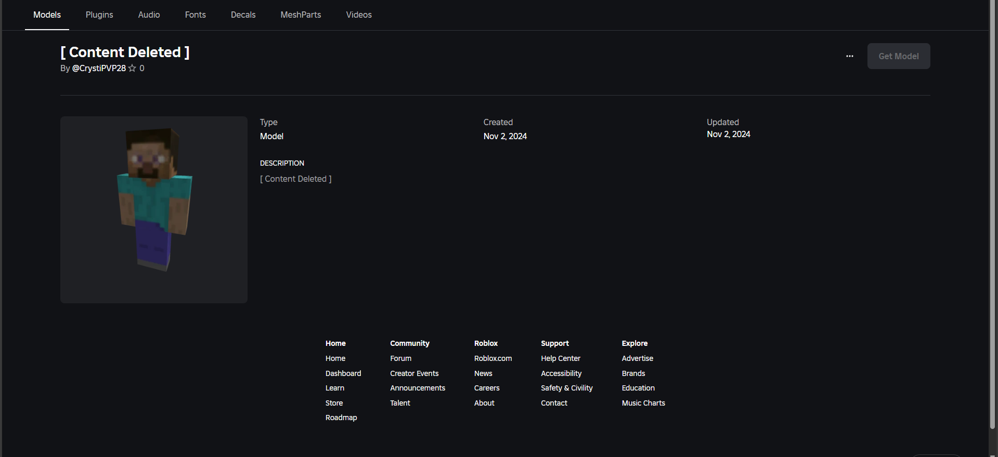This screenshot has width=998, height=457.
Task: Click the Explore footer column heading
Action: [635, 343]
